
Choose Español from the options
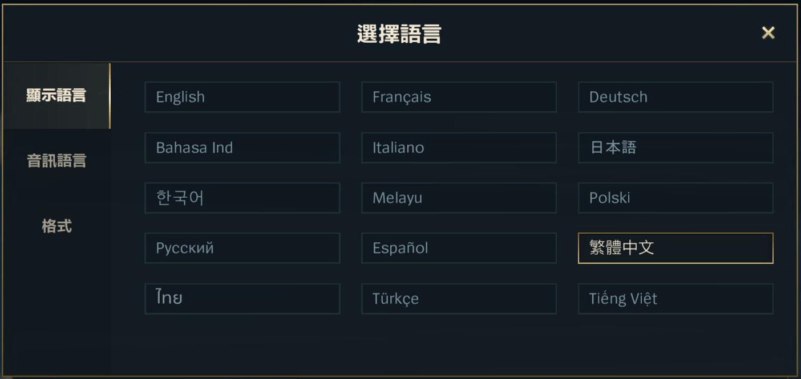(459, 248)
